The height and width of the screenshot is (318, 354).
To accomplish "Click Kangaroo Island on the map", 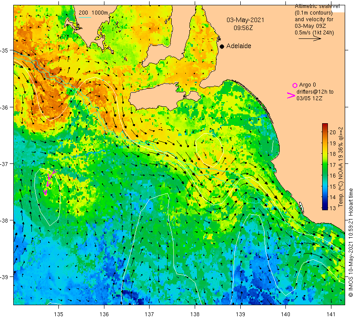I will click(158, 97).
